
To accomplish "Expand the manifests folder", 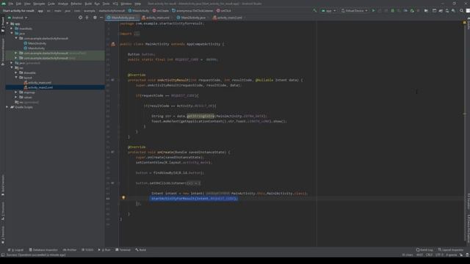I will tap(12, 29).
